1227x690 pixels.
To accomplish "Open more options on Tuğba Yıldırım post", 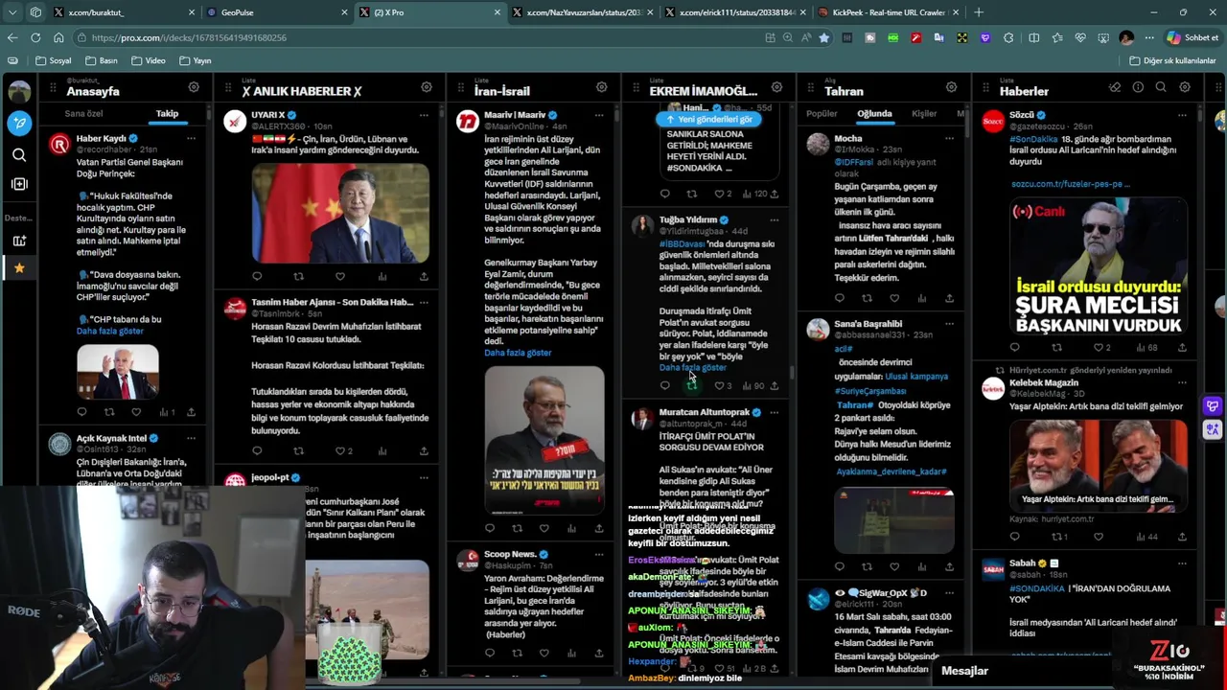I will (x=774, y=220).
